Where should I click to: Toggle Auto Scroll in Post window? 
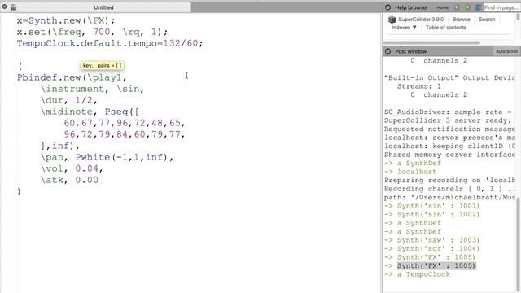click(x=506, y=51)
